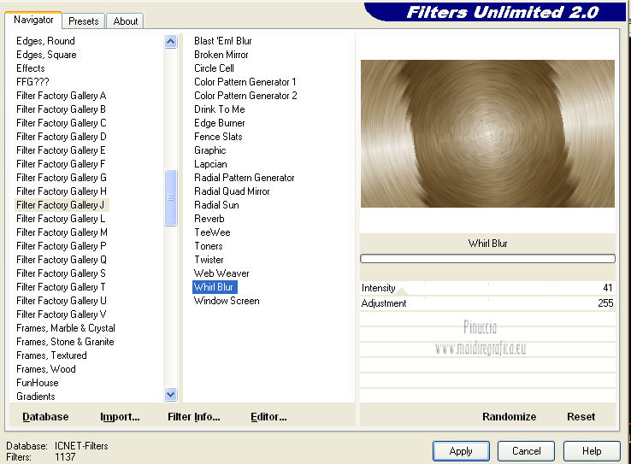Click the Whirl Blur preview image
This screenshot has height=464, width=631.
pos(487,133)
